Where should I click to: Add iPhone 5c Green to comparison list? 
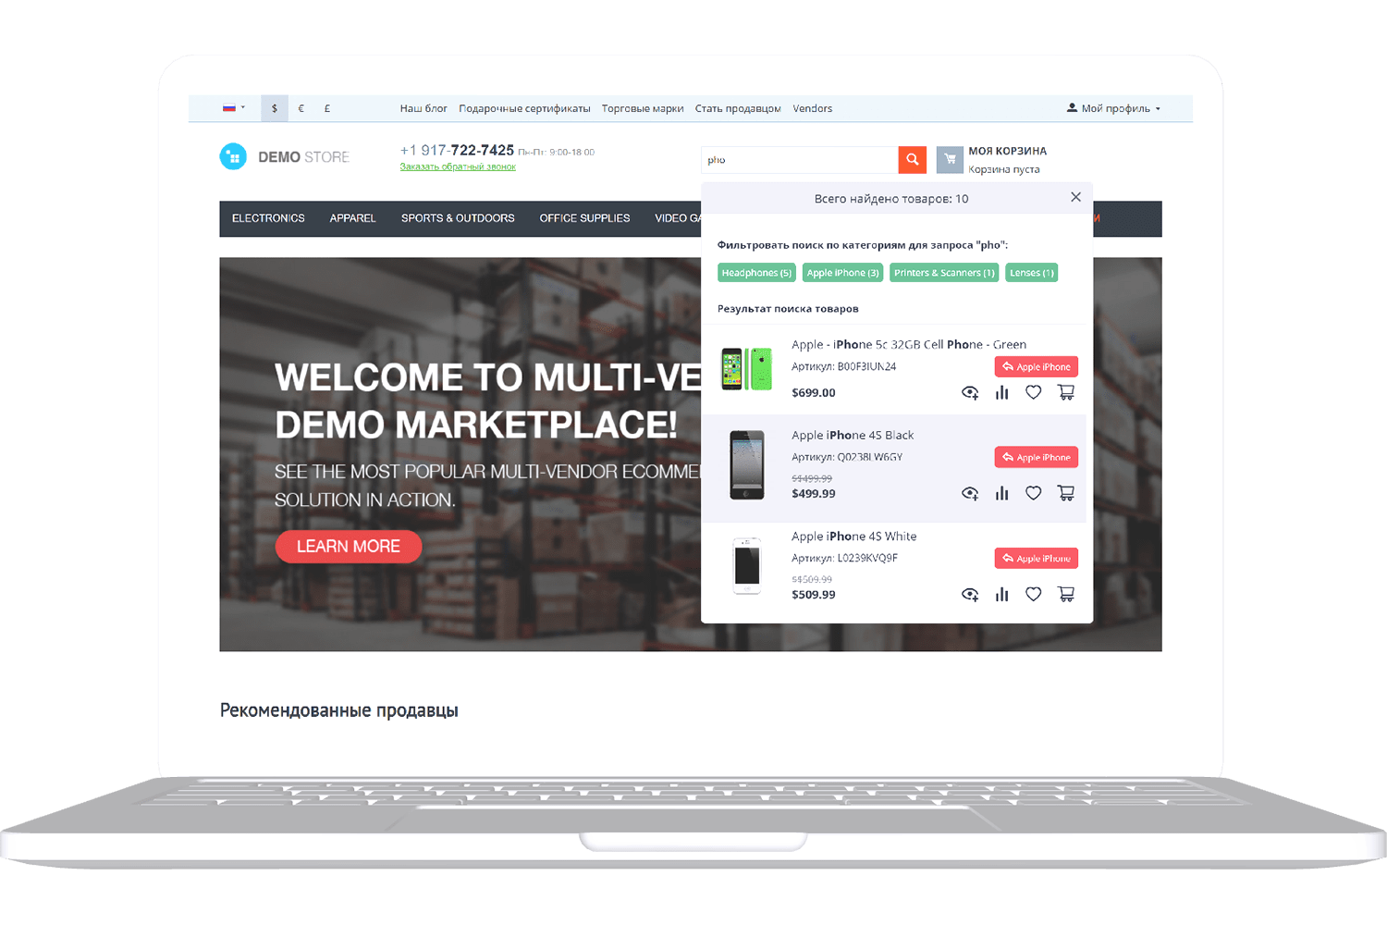click(x=1001, y=392)
